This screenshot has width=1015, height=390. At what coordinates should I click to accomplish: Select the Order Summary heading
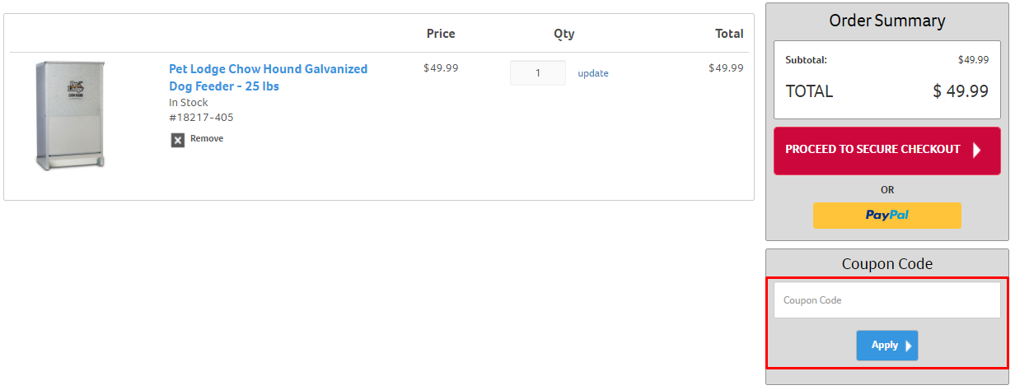887,21
